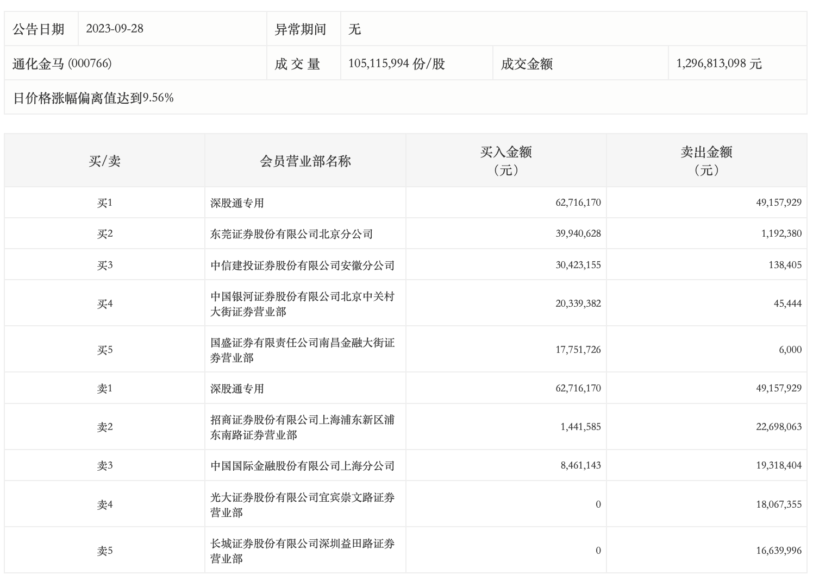Image resolution: width=813 pixels, height=581 pixels.
Task: Click the 买1 rank cell
Action: 104,203
